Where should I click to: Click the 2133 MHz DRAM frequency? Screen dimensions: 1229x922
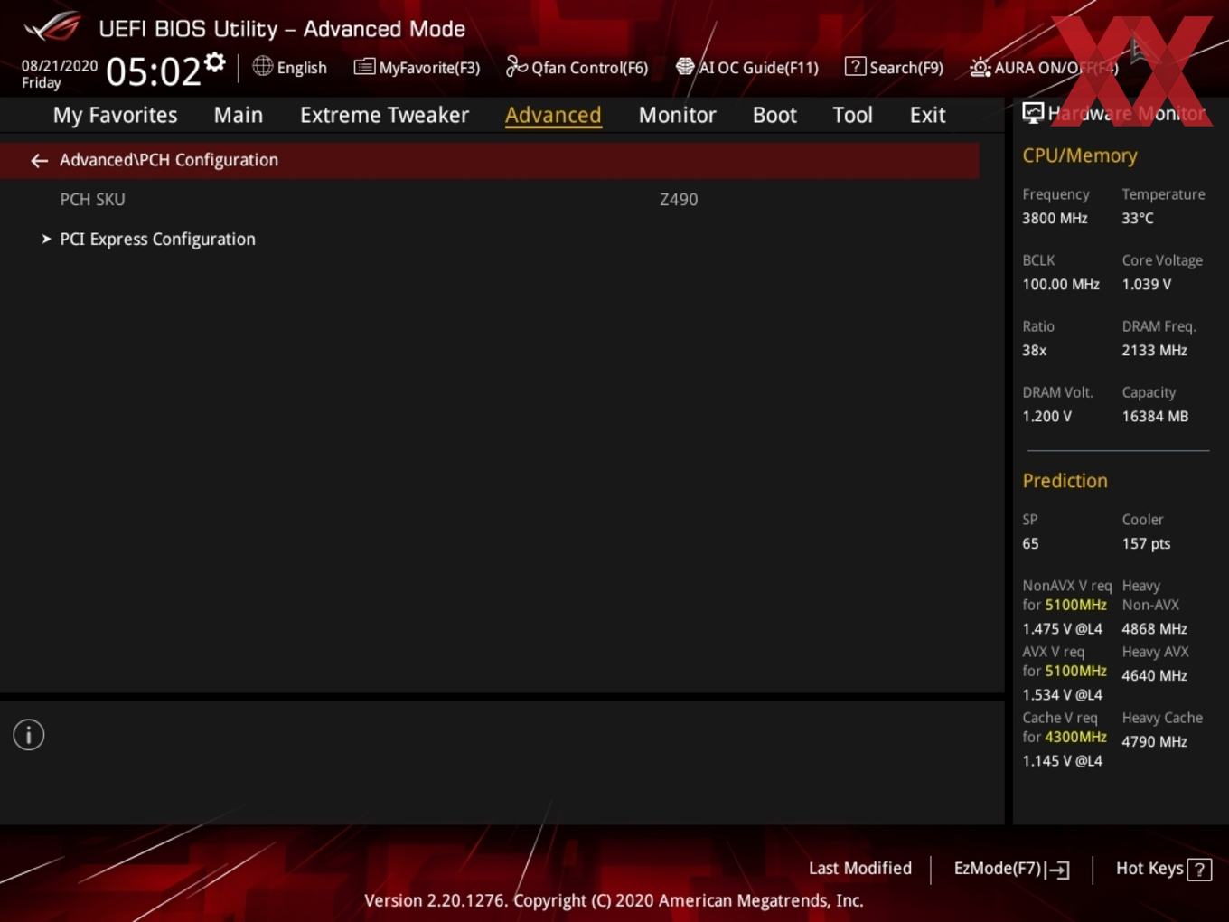click(1155, 350)
